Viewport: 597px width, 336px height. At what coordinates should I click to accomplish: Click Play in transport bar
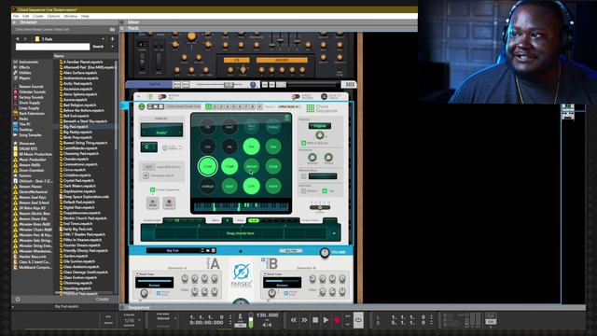(326, 320)
